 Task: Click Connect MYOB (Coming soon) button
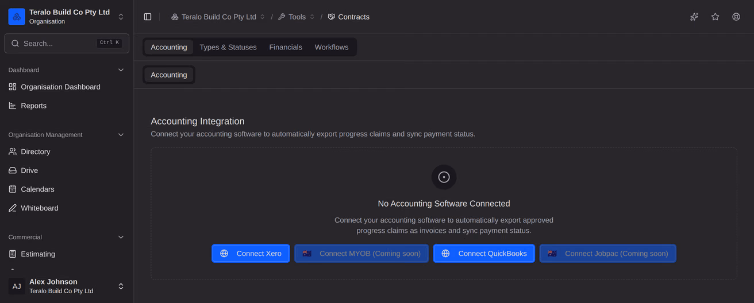pyautogui.click(x=361, y=254)
